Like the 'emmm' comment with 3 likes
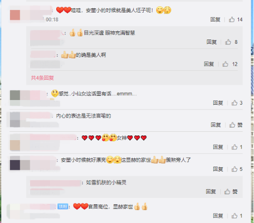Screen dimensions: 254x223 coord(234,103)
